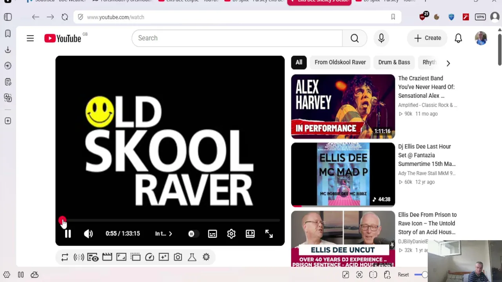Toggle the browser sidebar panel
Image resolution: width=502 pixels, height=282 pixels.
coord(8,17)
